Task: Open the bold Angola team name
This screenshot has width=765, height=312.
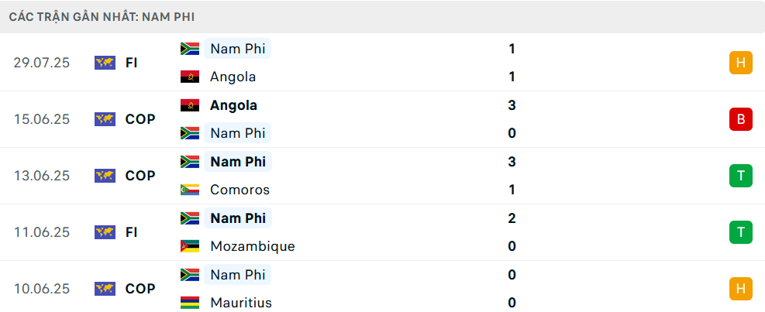Action: point(234,105)
